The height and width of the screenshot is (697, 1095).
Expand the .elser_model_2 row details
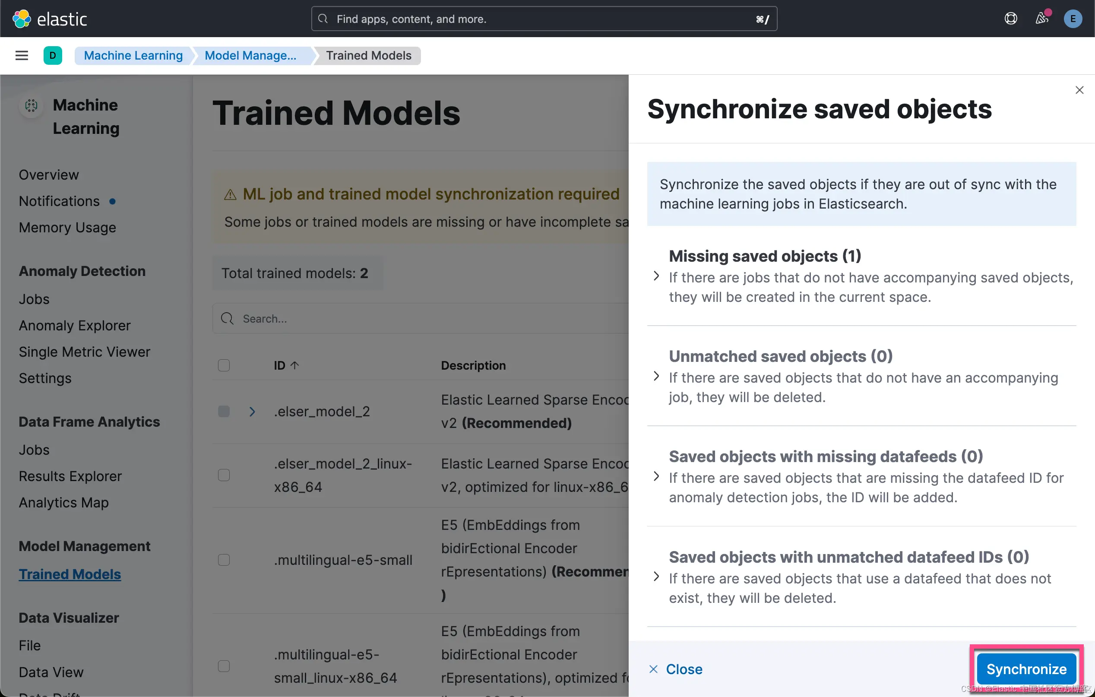252,412
